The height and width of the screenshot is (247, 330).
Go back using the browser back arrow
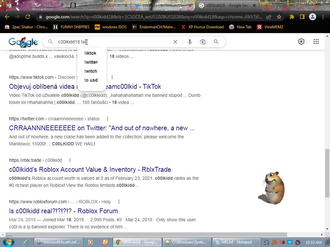click(x=7, y=17)
